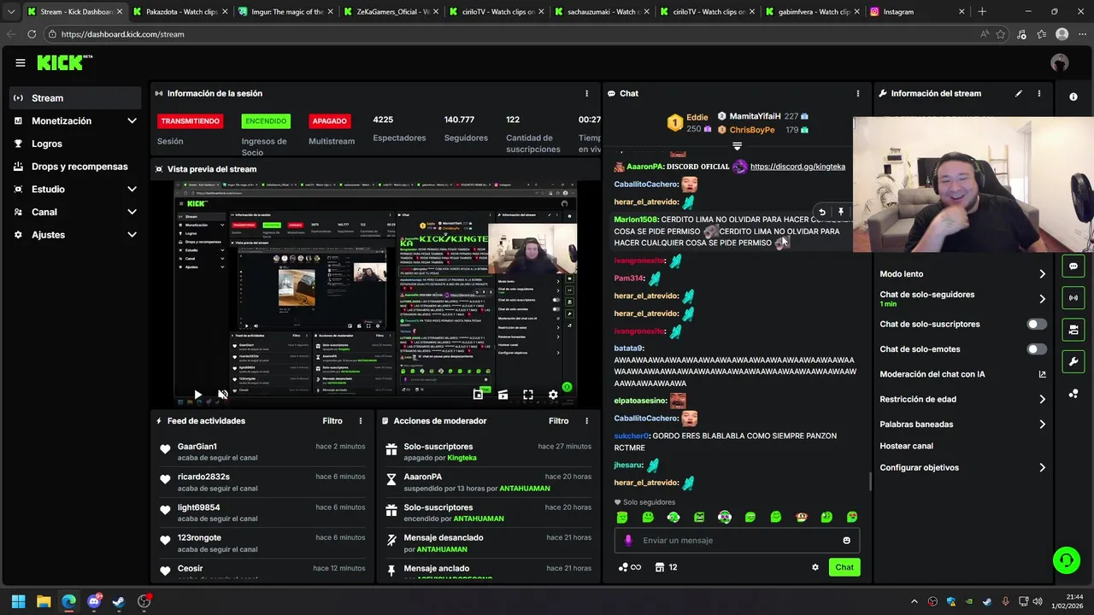This screenshot has width=1094, height=615.
Task: Open Feed de actividades three-dot menu
Action: 361,421
